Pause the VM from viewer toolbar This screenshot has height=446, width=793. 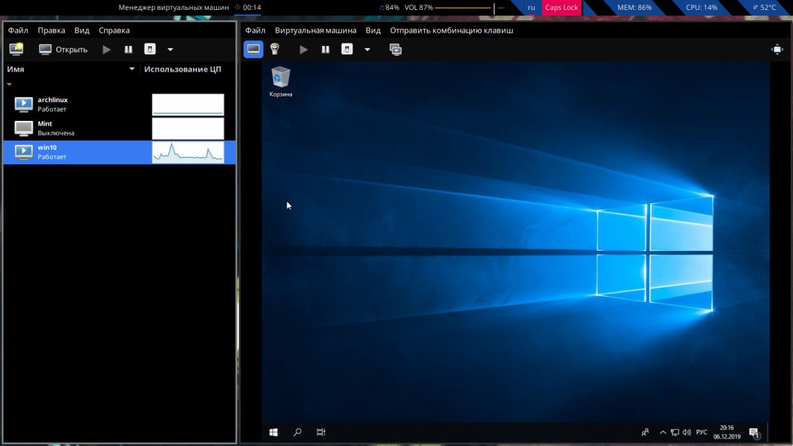click(x=325, y=50)
